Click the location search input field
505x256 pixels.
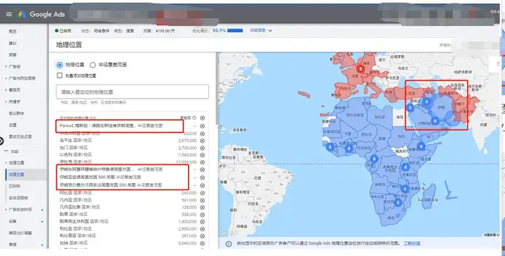[133, 92]
